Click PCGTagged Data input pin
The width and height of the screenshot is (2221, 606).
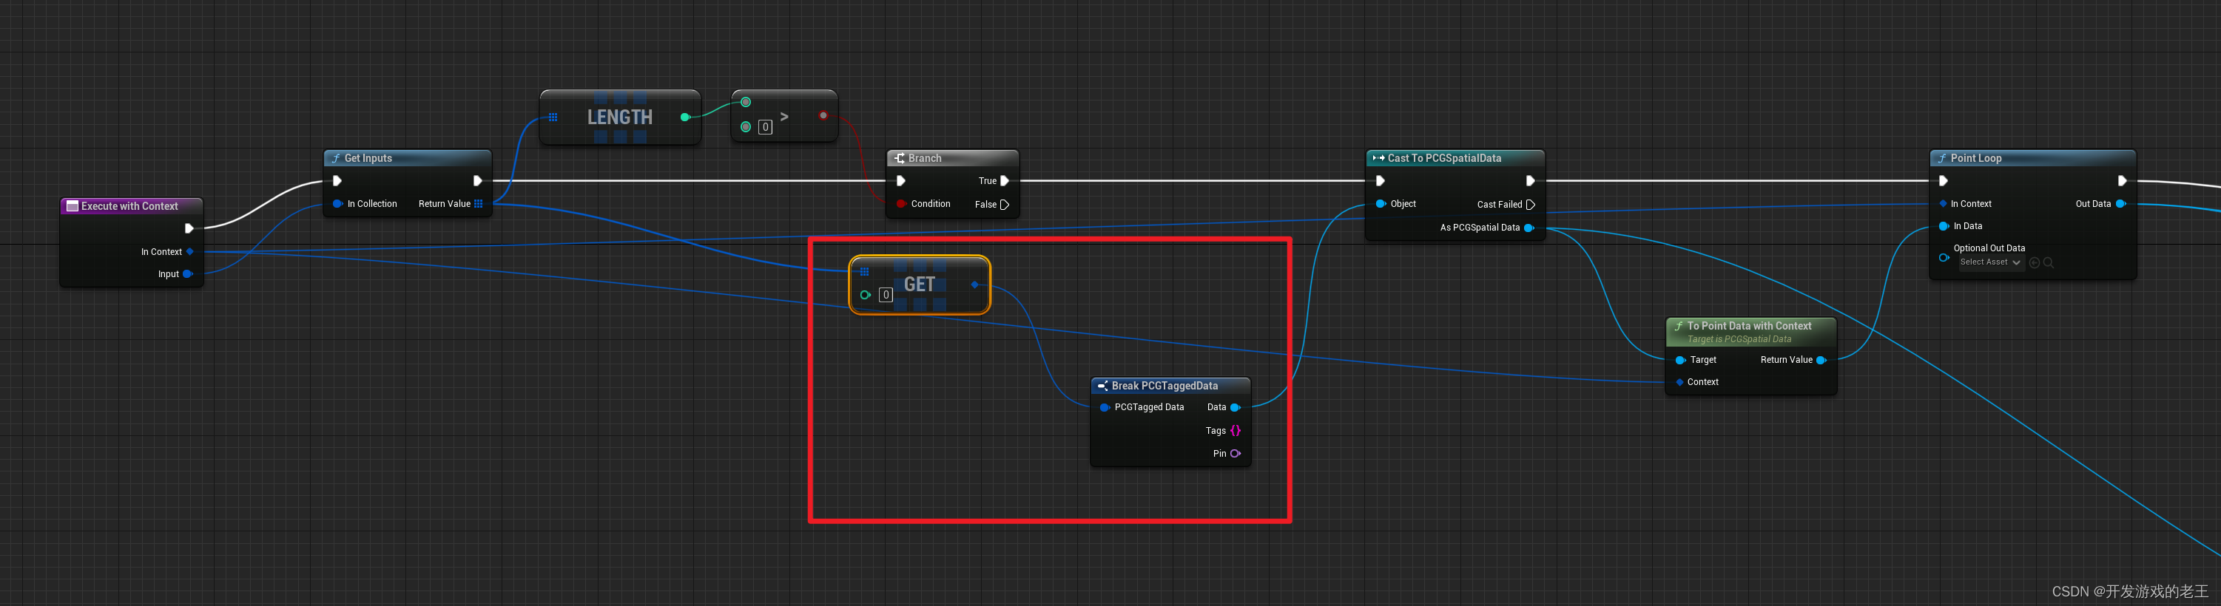1105,407
